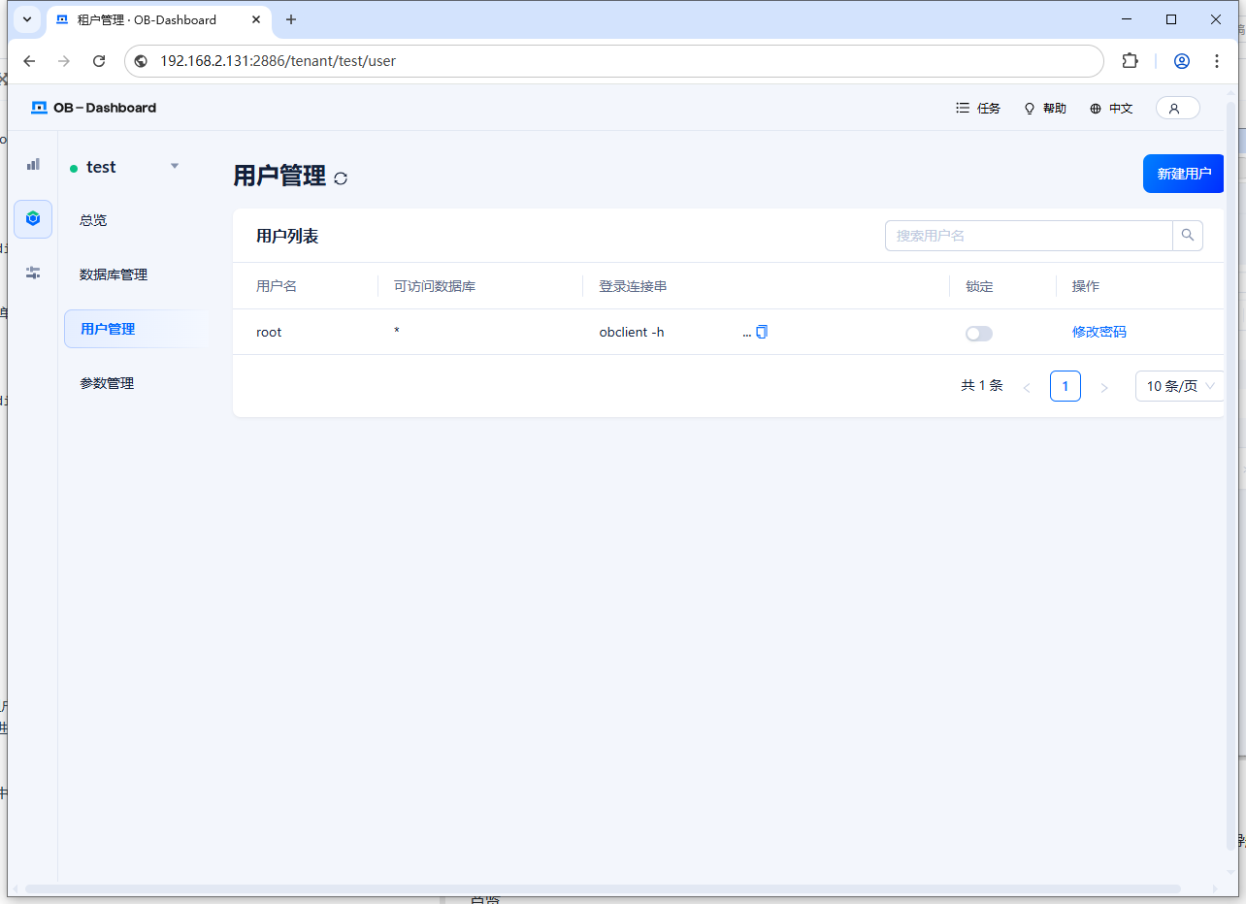Click 修改密码 link for root
The image size is (1246, 904).
point(1098,332)
